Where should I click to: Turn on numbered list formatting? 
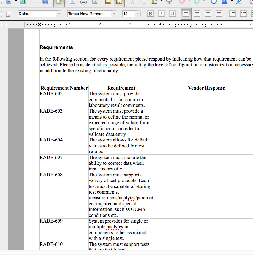pyautogui.click(x=233, y=14)
